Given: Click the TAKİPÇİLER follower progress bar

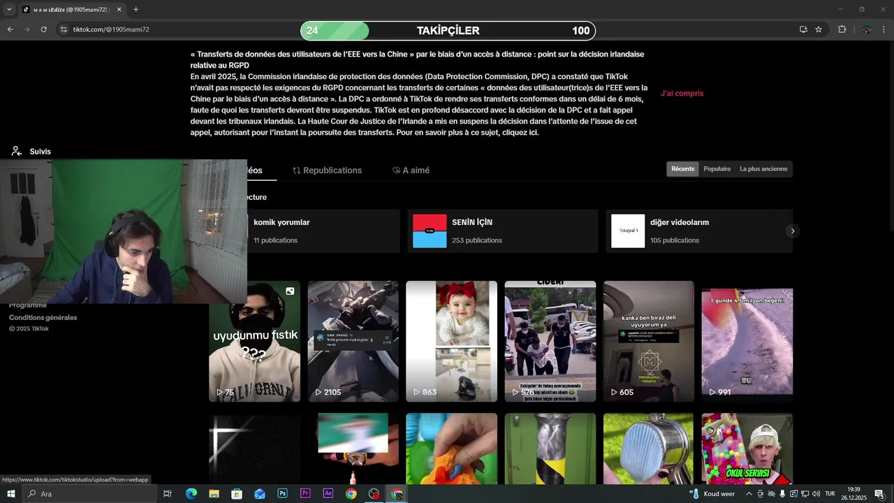Looking at the screenshot, I should tap(448, 31).
